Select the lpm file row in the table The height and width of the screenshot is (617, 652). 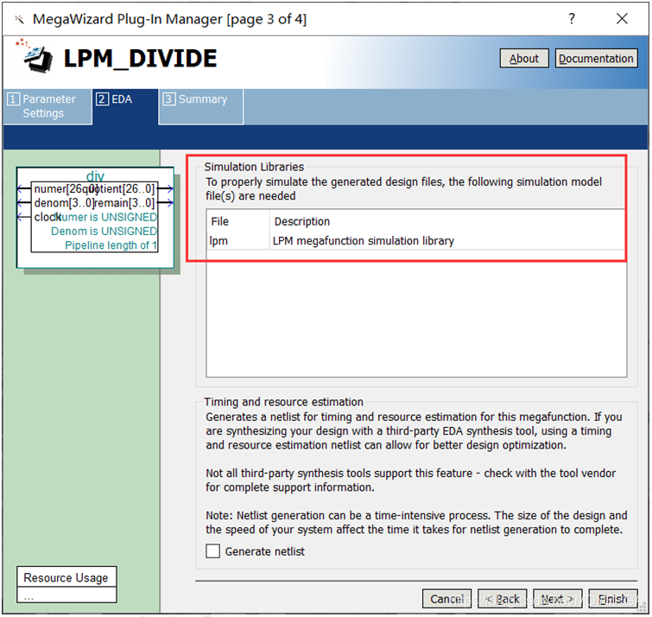coord(416,240)
